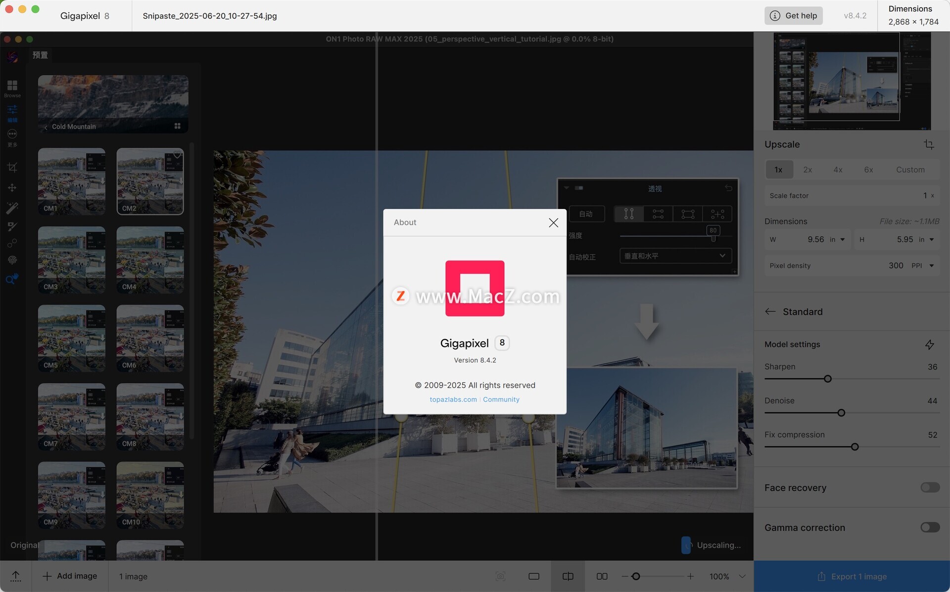Image resolution: width=950 pixels, height=592 pixels.
Task: Adjust the Denoise slider handle
Action: (x=841, y=413)
